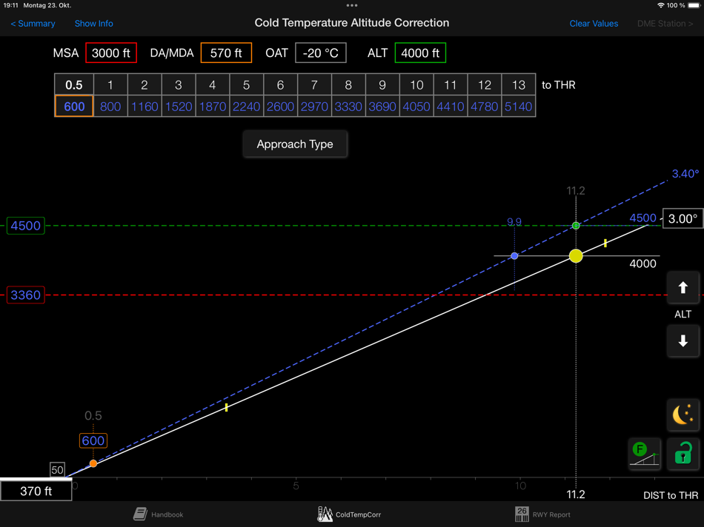Select the 2970 altitude cell
This screenshot has height=527, width=704.
(314, 107)
